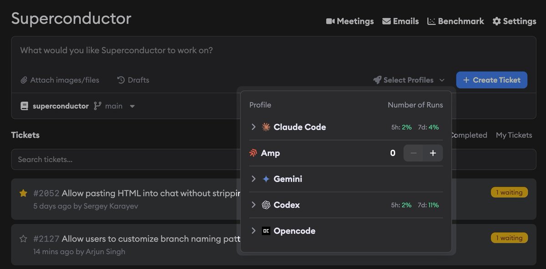Open the Benchmark page
This screenshot has height=269, width=546.
click(x=455, y=21)
